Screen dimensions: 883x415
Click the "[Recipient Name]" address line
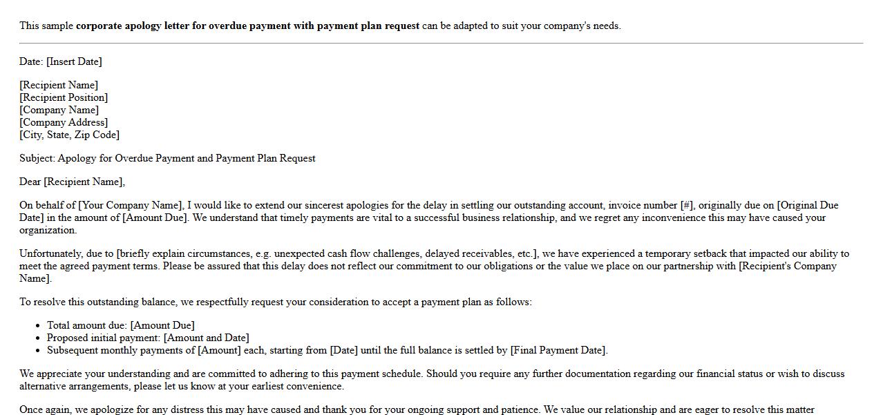pyautogui.click(x=59, y=85)
